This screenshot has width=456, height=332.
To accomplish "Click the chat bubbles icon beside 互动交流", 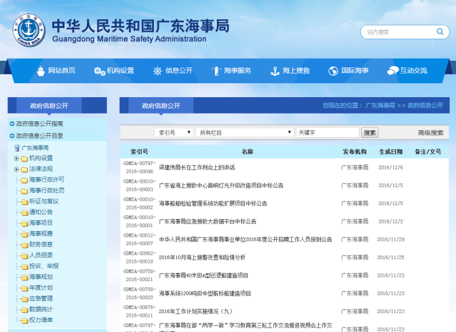I will coord(392,71).
